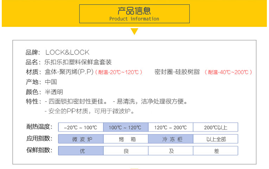Click the 保鲜指数 row label
This screenshot has width=269, height=169.
39,150
